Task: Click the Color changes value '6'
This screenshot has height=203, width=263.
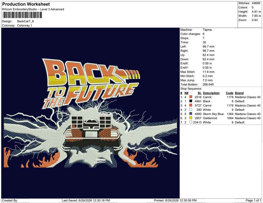Action: point(203,34)
